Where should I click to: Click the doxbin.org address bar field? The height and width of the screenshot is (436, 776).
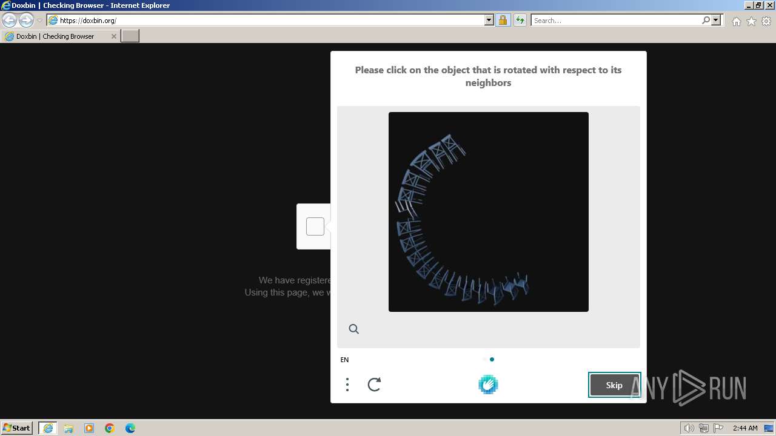pyautogui.click(x=266, y=20)
